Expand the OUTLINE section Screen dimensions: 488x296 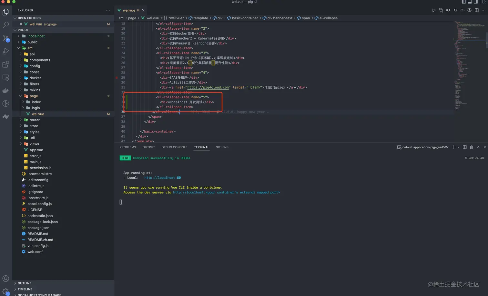[x=63, y=283]
